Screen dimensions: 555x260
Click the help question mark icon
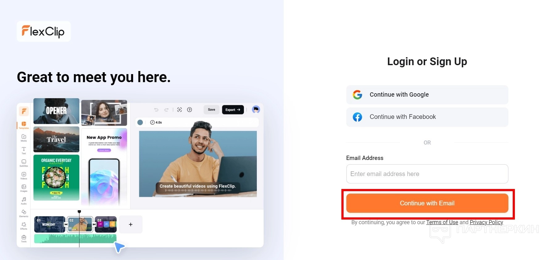tap(190, 110)
